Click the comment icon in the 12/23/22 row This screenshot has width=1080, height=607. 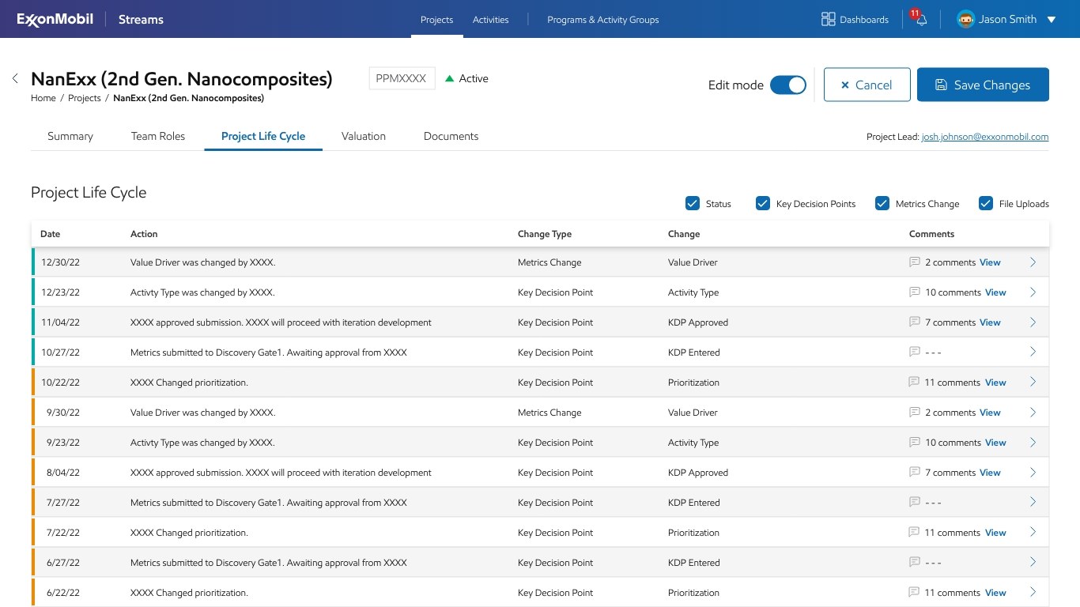pyautogui.click(x=915, y=292)
